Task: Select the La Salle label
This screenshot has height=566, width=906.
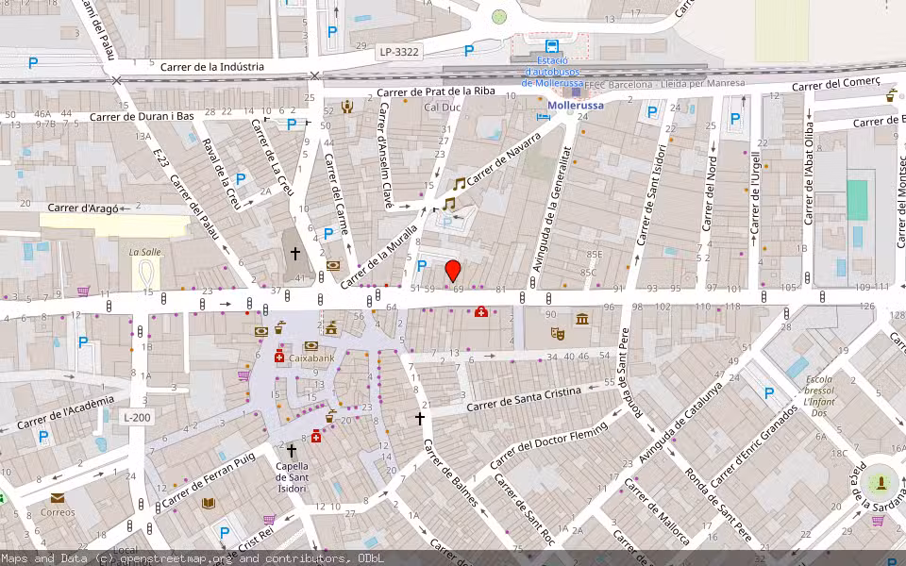Action: point(145,252)
